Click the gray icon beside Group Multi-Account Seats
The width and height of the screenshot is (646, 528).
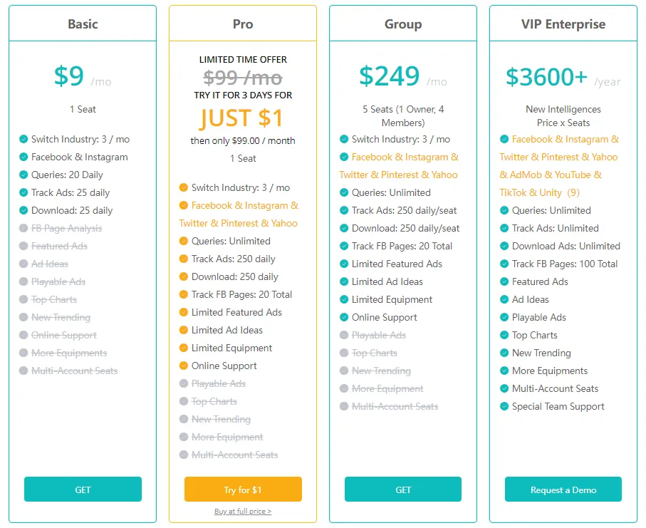[x=344, y=407]
